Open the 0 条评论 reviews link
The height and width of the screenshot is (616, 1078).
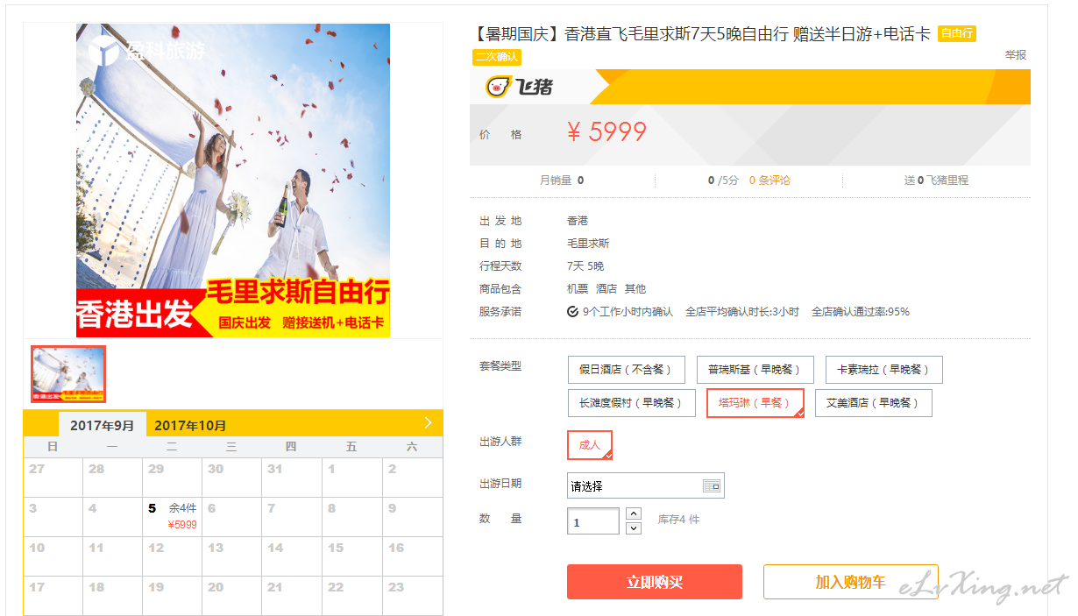click(769, 181)
